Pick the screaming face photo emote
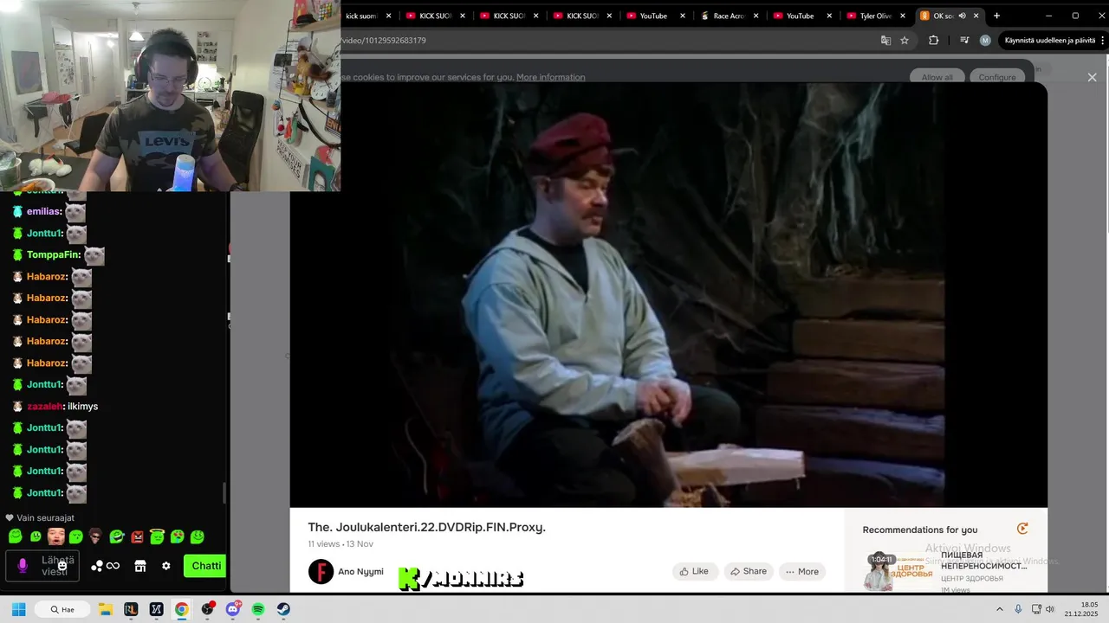Image resolution: width=1109 pixels, height=623 pixels. (x=56, y=536)
